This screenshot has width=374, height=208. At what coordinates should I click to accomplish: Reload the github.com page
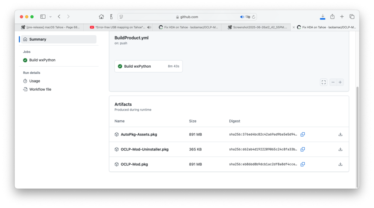click(x=254, y=17)
